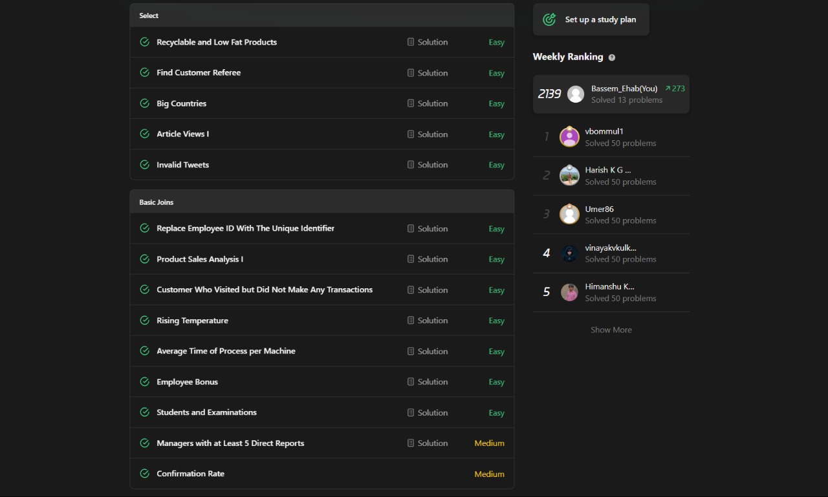Screen dimensions: 828x497
Task: Open vbommul1's profile name
Action: coord(604,131)
